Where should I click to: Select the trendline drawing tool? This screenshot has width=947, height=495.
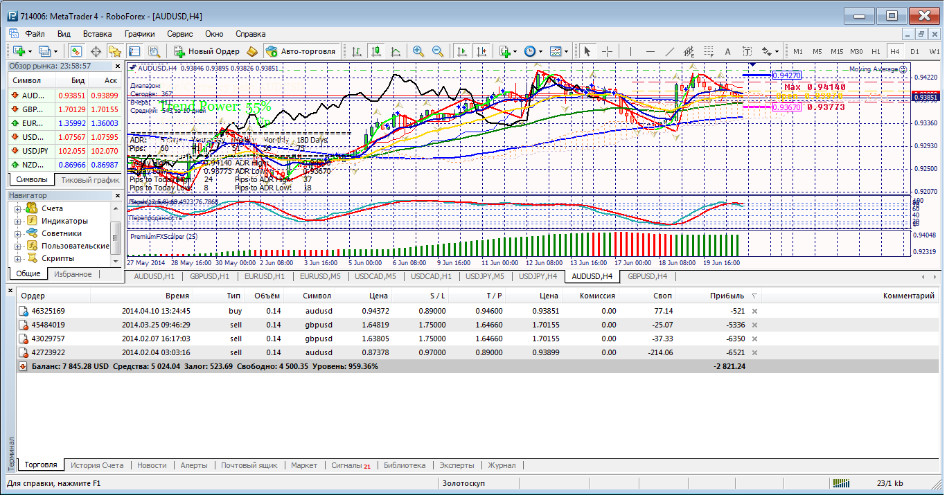(x=669, y=51)
